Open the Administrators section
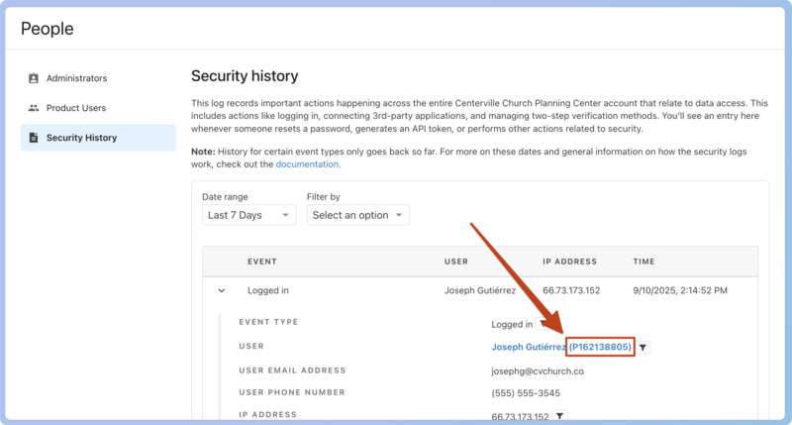Screen dimensions: 792x425 pyautogui.click(x=76, y=78)
